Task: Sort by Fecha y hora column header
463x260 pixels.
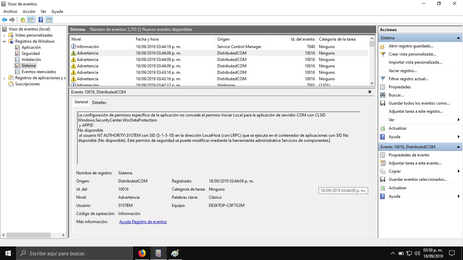Action: (174, 39)
